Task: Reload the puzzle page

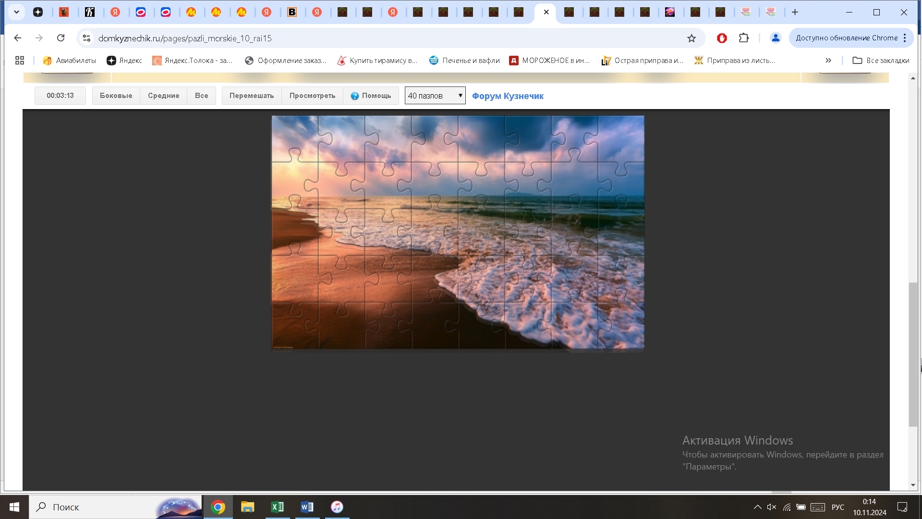Action: coord(61,38)
